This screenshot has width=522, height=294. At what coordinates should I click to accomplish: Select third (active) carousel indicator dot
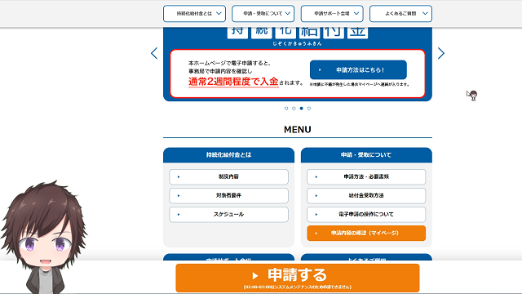click(301, 109)
